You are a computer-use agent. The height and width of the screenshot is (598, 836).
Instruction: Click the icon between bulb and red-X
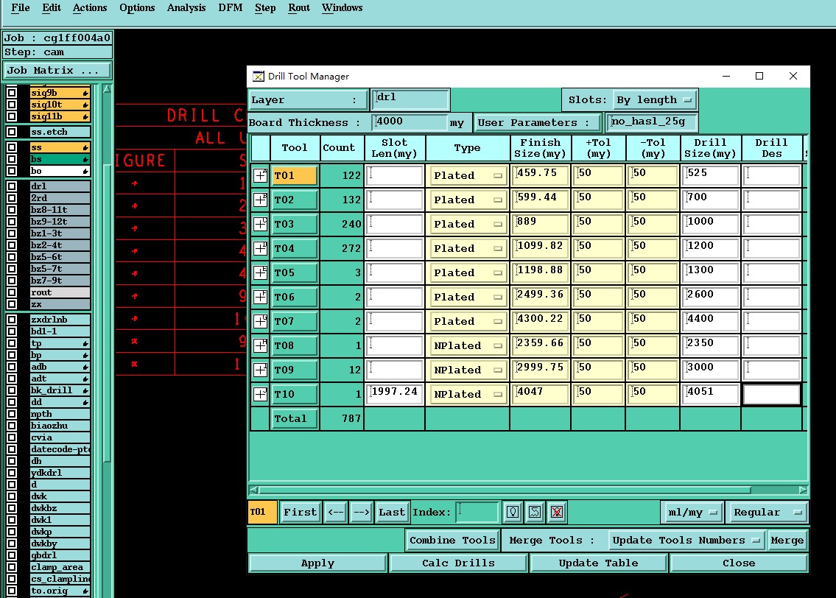[535, 512]
